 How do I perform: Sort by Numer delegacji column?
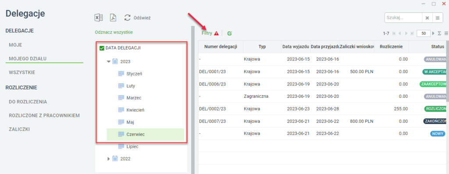click(x=221, y=46)
